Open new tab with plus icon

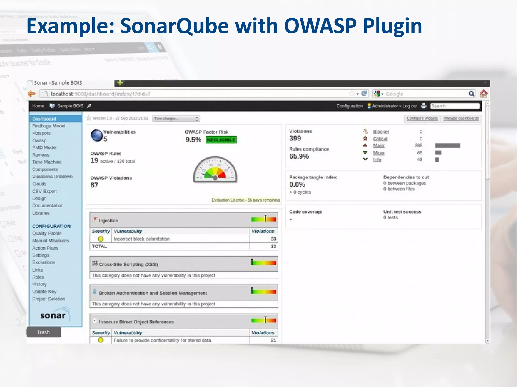point(120,83)
